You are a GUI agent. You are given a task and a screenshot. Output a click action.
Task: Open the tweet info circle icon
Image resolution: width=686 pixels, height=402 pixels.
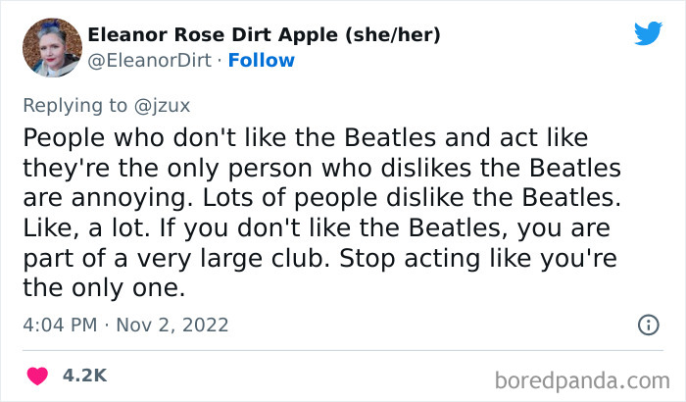[648, 324]
